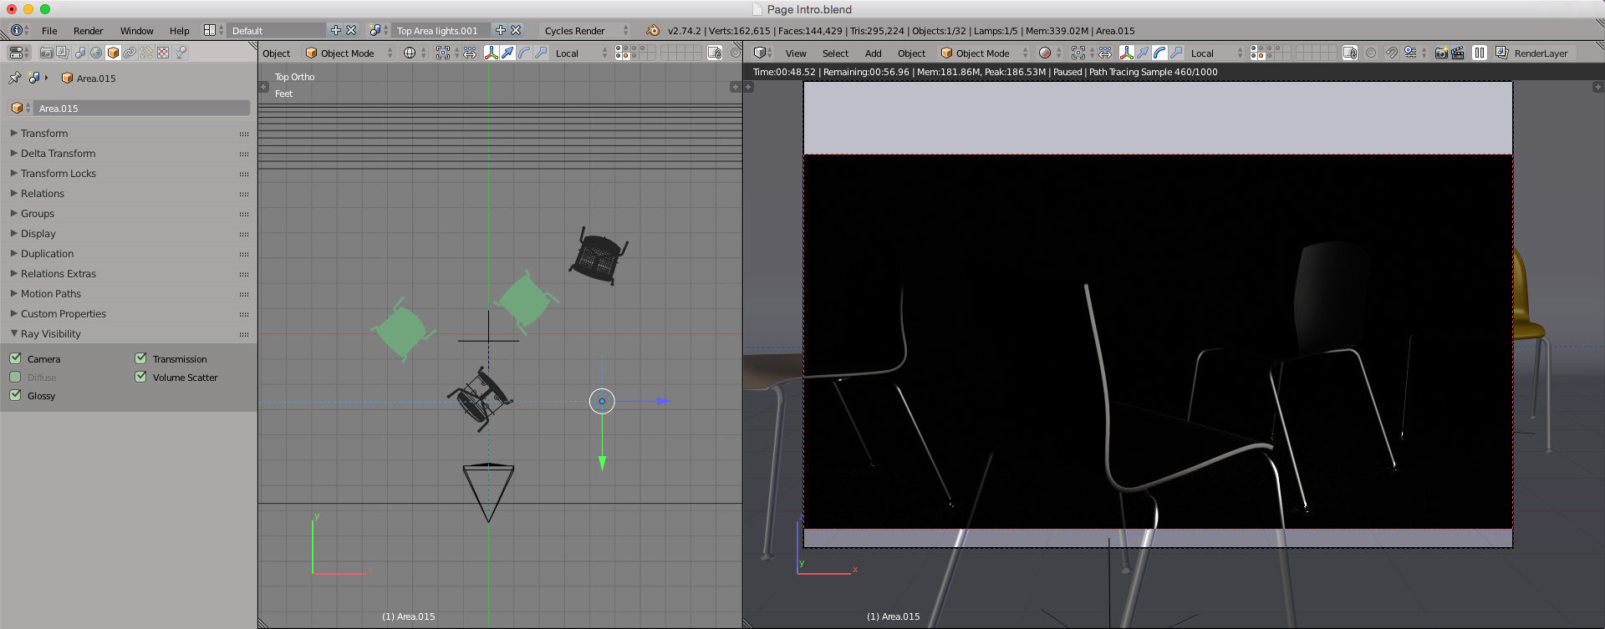Uncheck Glossy ray visibility
Screen dimensions: 1605x629
point(15,395)
